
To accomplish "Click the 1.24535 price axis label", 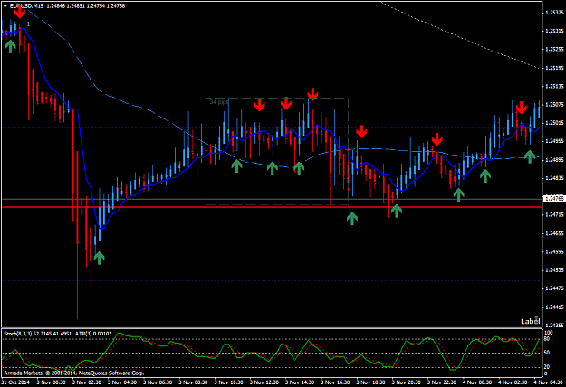I will [x=554, y=270].
